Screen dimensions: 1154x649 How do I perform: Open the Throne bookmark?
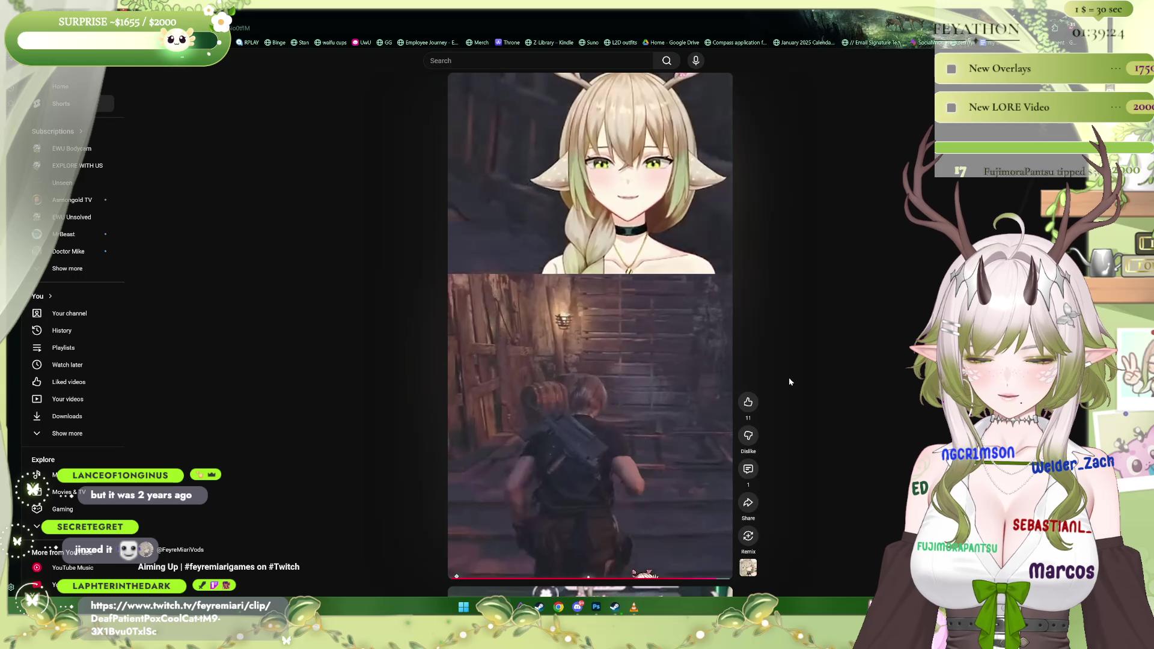[507, 43]
